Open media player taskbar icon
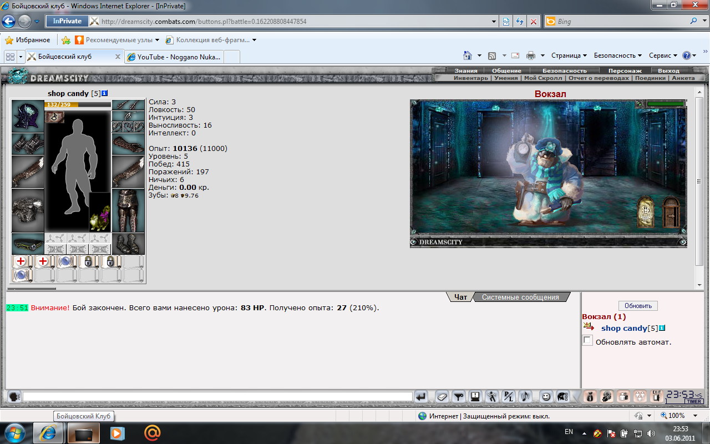The height and width of the screenshot is (444, 710). [116, 432]
